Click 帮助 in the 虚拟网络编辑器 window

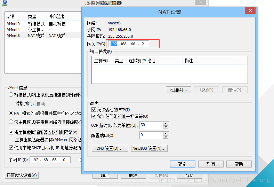point(190,176)
